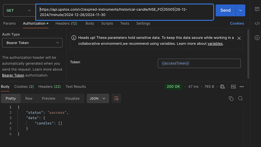Click the authorization panel vertical scrollbar
Image resolution: width=261 pixels, height=147 pixels.
pos(248,54)
